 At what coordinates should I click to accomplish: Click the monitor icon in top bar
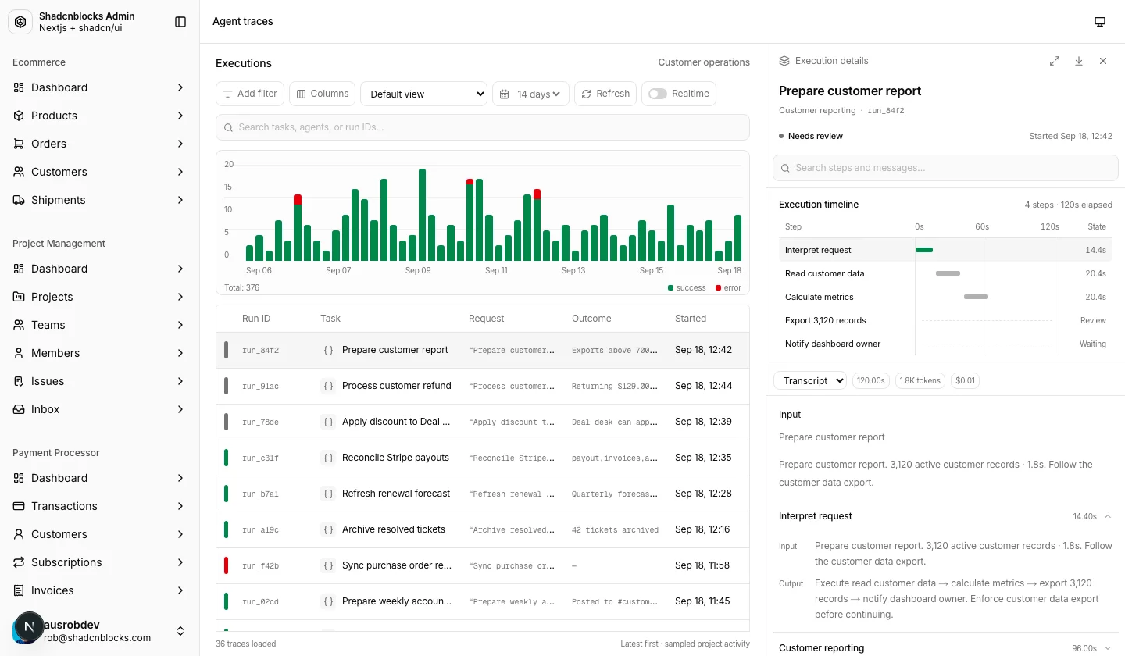click(x=1100, y=22)
